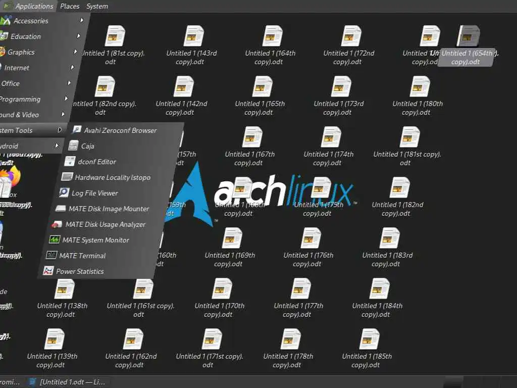Screen dimensions: 517x388
Task: Open the Places menu
Action: pos(70,6)
